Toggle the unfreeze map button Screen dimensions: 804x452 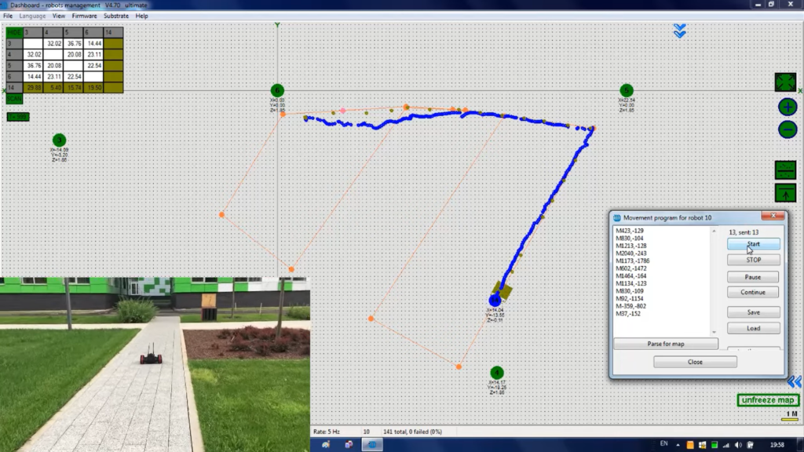click(768, 400)
